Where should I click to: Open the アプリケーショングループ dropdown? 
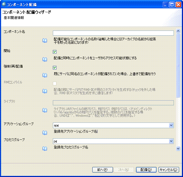pyautogui.click(x=171, y=125)
